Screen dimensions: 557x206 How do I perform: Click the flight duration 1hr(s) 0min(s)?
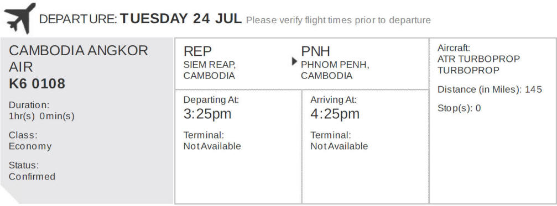coord(41,117)
